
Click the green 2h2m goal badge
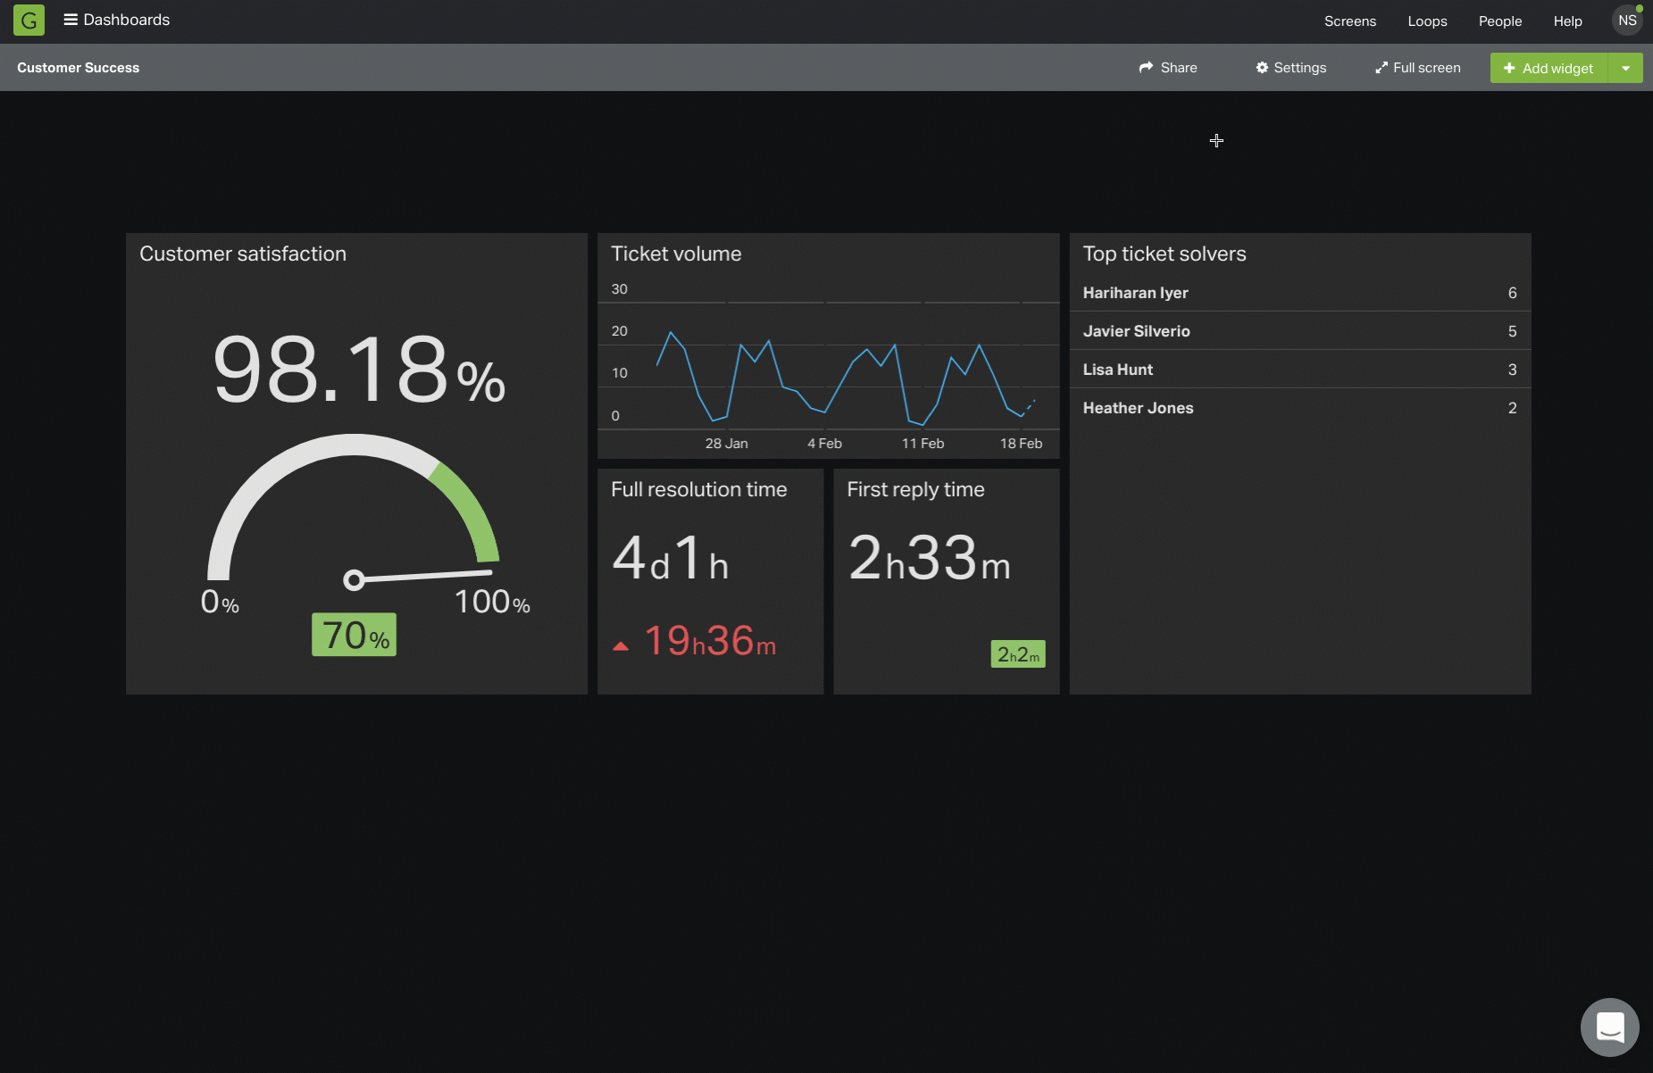(x=1018, y=654)
